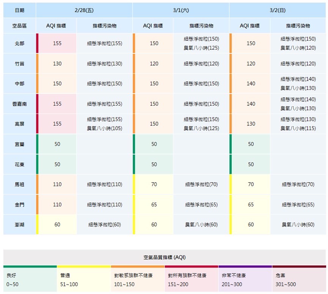This screenshot has width=328, height=294.
Task: Click 金門 AQI 65 for 3/1
Action: 154,205
